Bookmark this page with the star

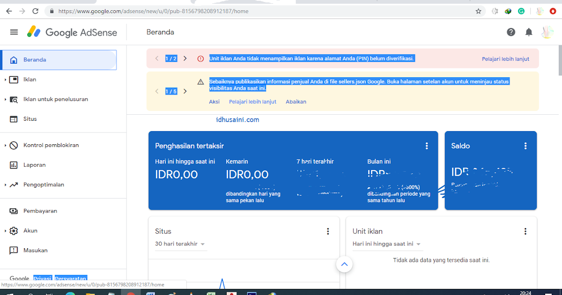(478, 11)
